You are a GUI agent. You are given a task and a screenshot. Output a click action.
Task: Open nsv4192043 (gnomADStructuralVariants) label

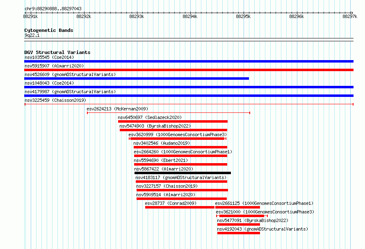262,229
